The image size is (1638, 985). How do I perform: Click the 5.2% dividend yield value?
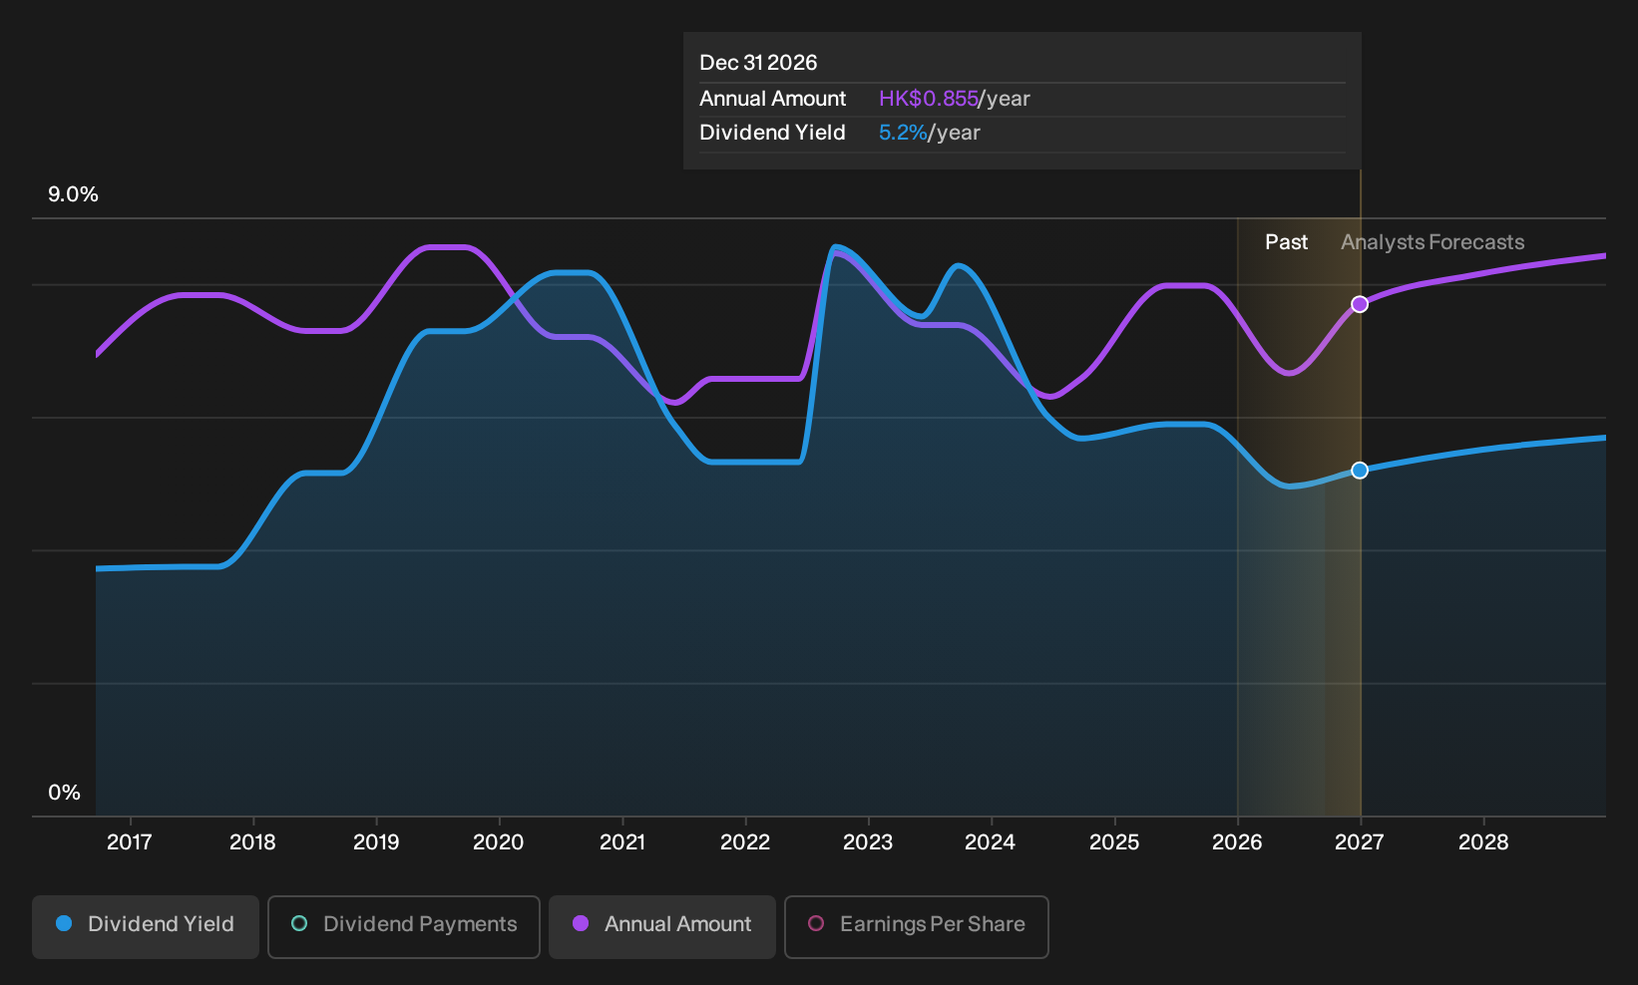click(903, 133)
